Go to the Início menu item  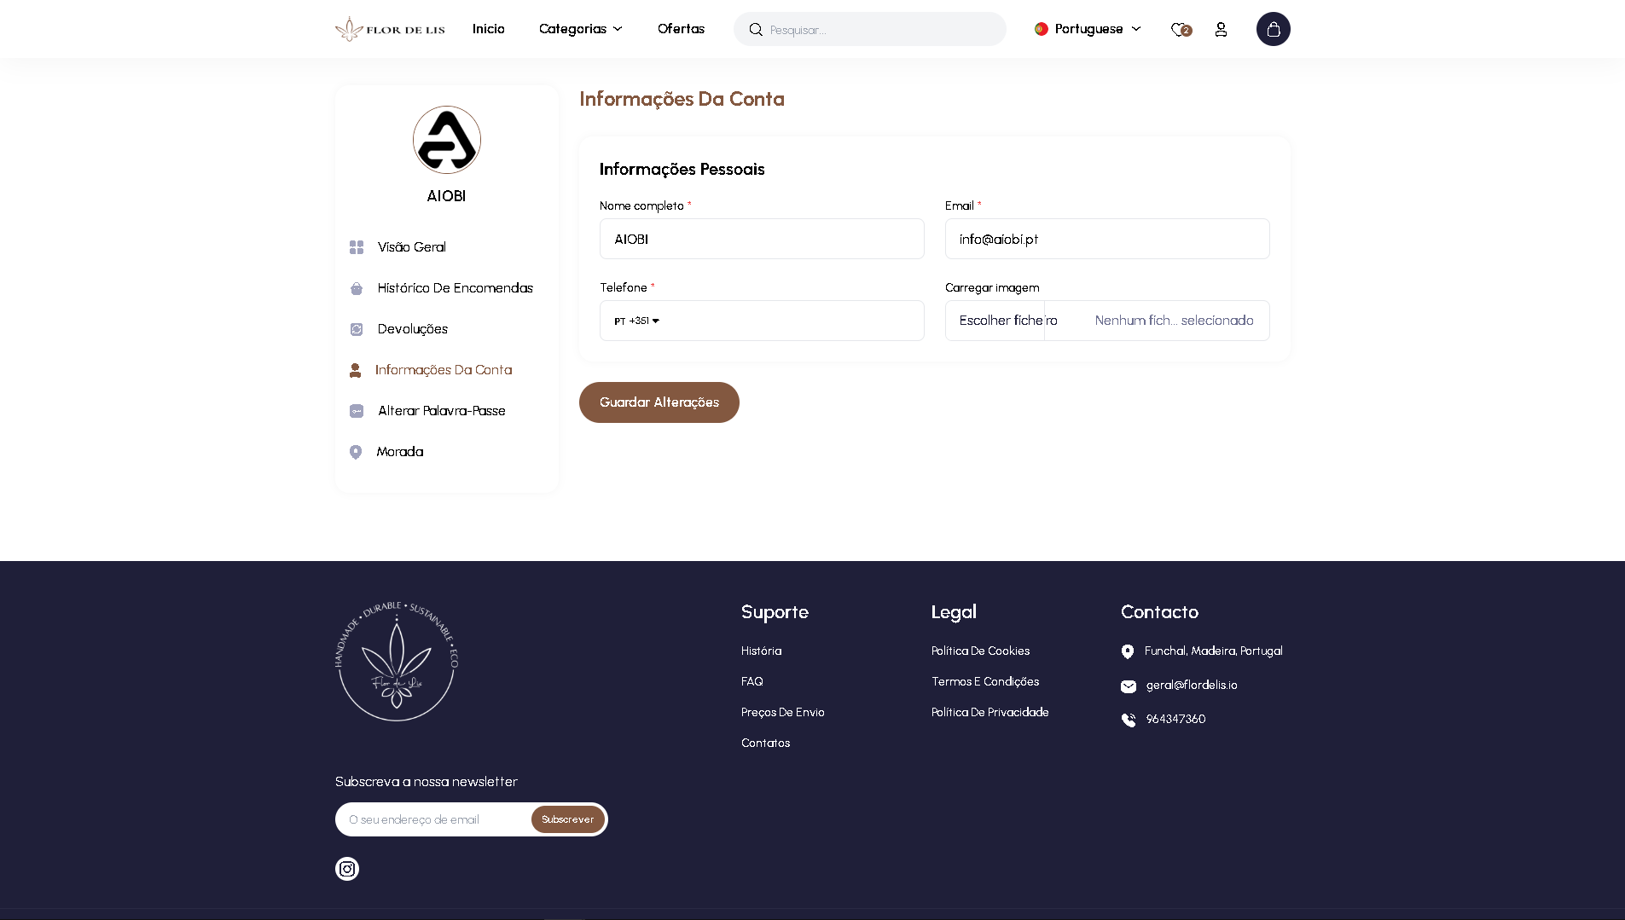488,28
